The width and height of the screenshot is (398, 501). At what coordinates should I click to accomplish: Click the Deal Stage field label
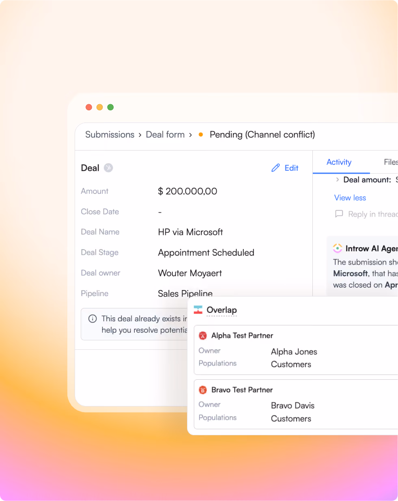coord(100,252)
